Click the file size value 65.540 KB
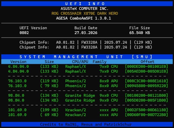Viewport: 174px width, 128px height. tap(139, 33)
